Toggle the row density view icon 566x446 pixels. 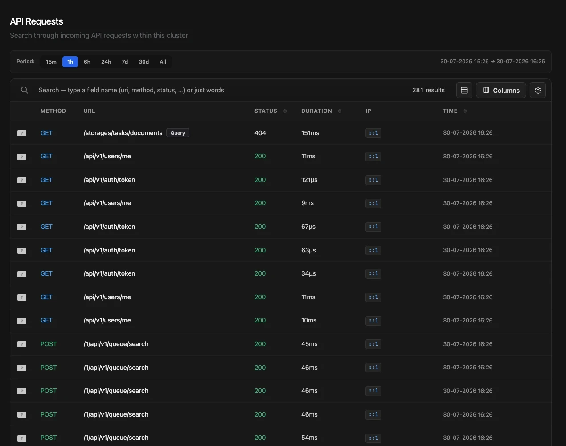click(x=464, y=90)
